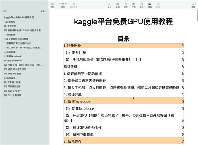The image size is (198, 145).
Task: Click the 添加页面 add page icon
Action: click(x=73, y=4)
